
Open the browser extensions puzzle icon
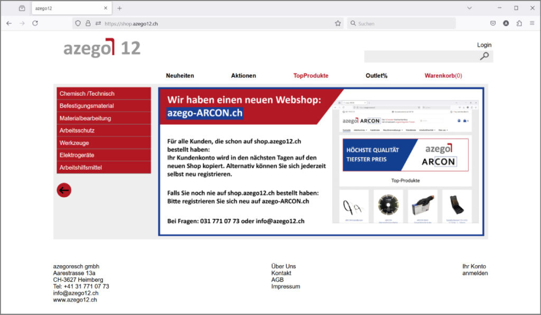[519, 23]
